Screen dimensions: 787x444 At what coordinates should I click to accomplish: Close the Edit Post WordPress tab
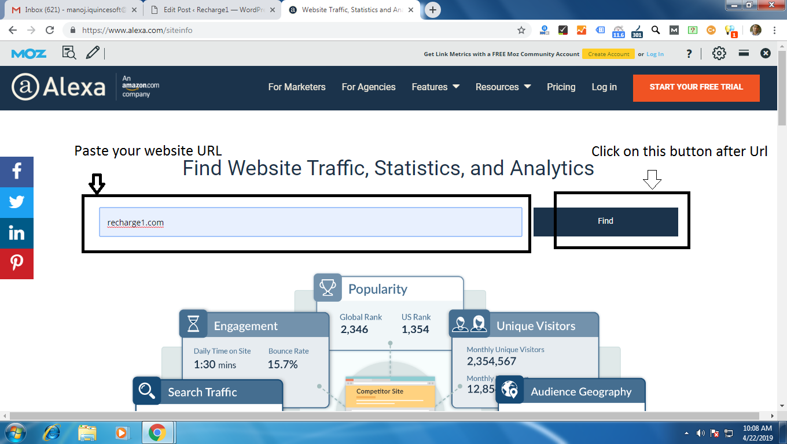pos(271,10)
